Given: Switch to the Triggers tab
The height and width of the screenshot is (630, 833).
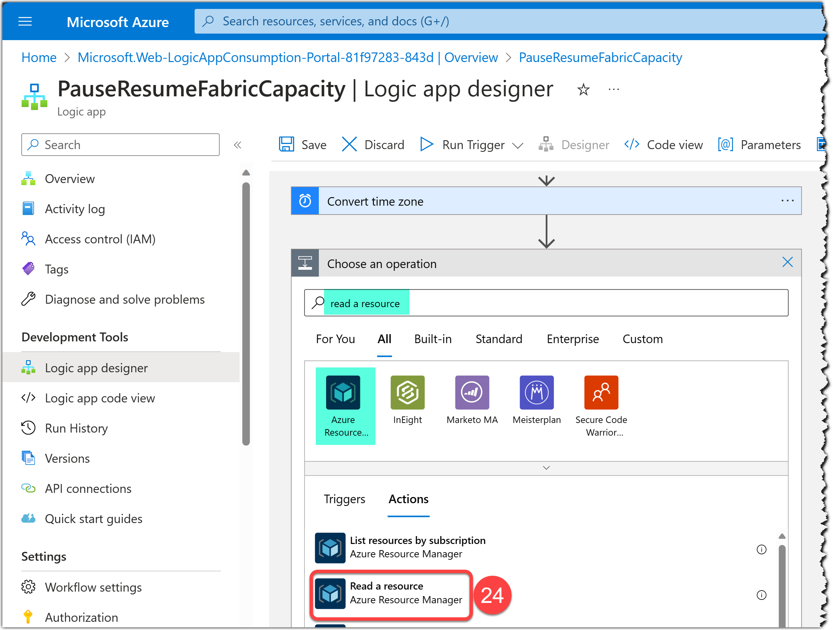Looking at the screenshot, I should 344,499.
